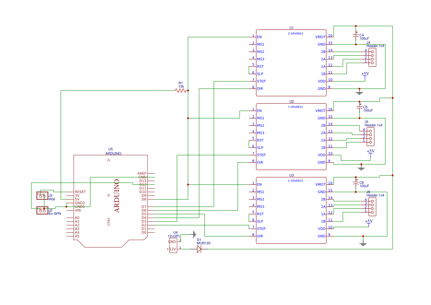
Task: Select the C4 100uF capacitor symbol
Action: click(x=356, y=36)
